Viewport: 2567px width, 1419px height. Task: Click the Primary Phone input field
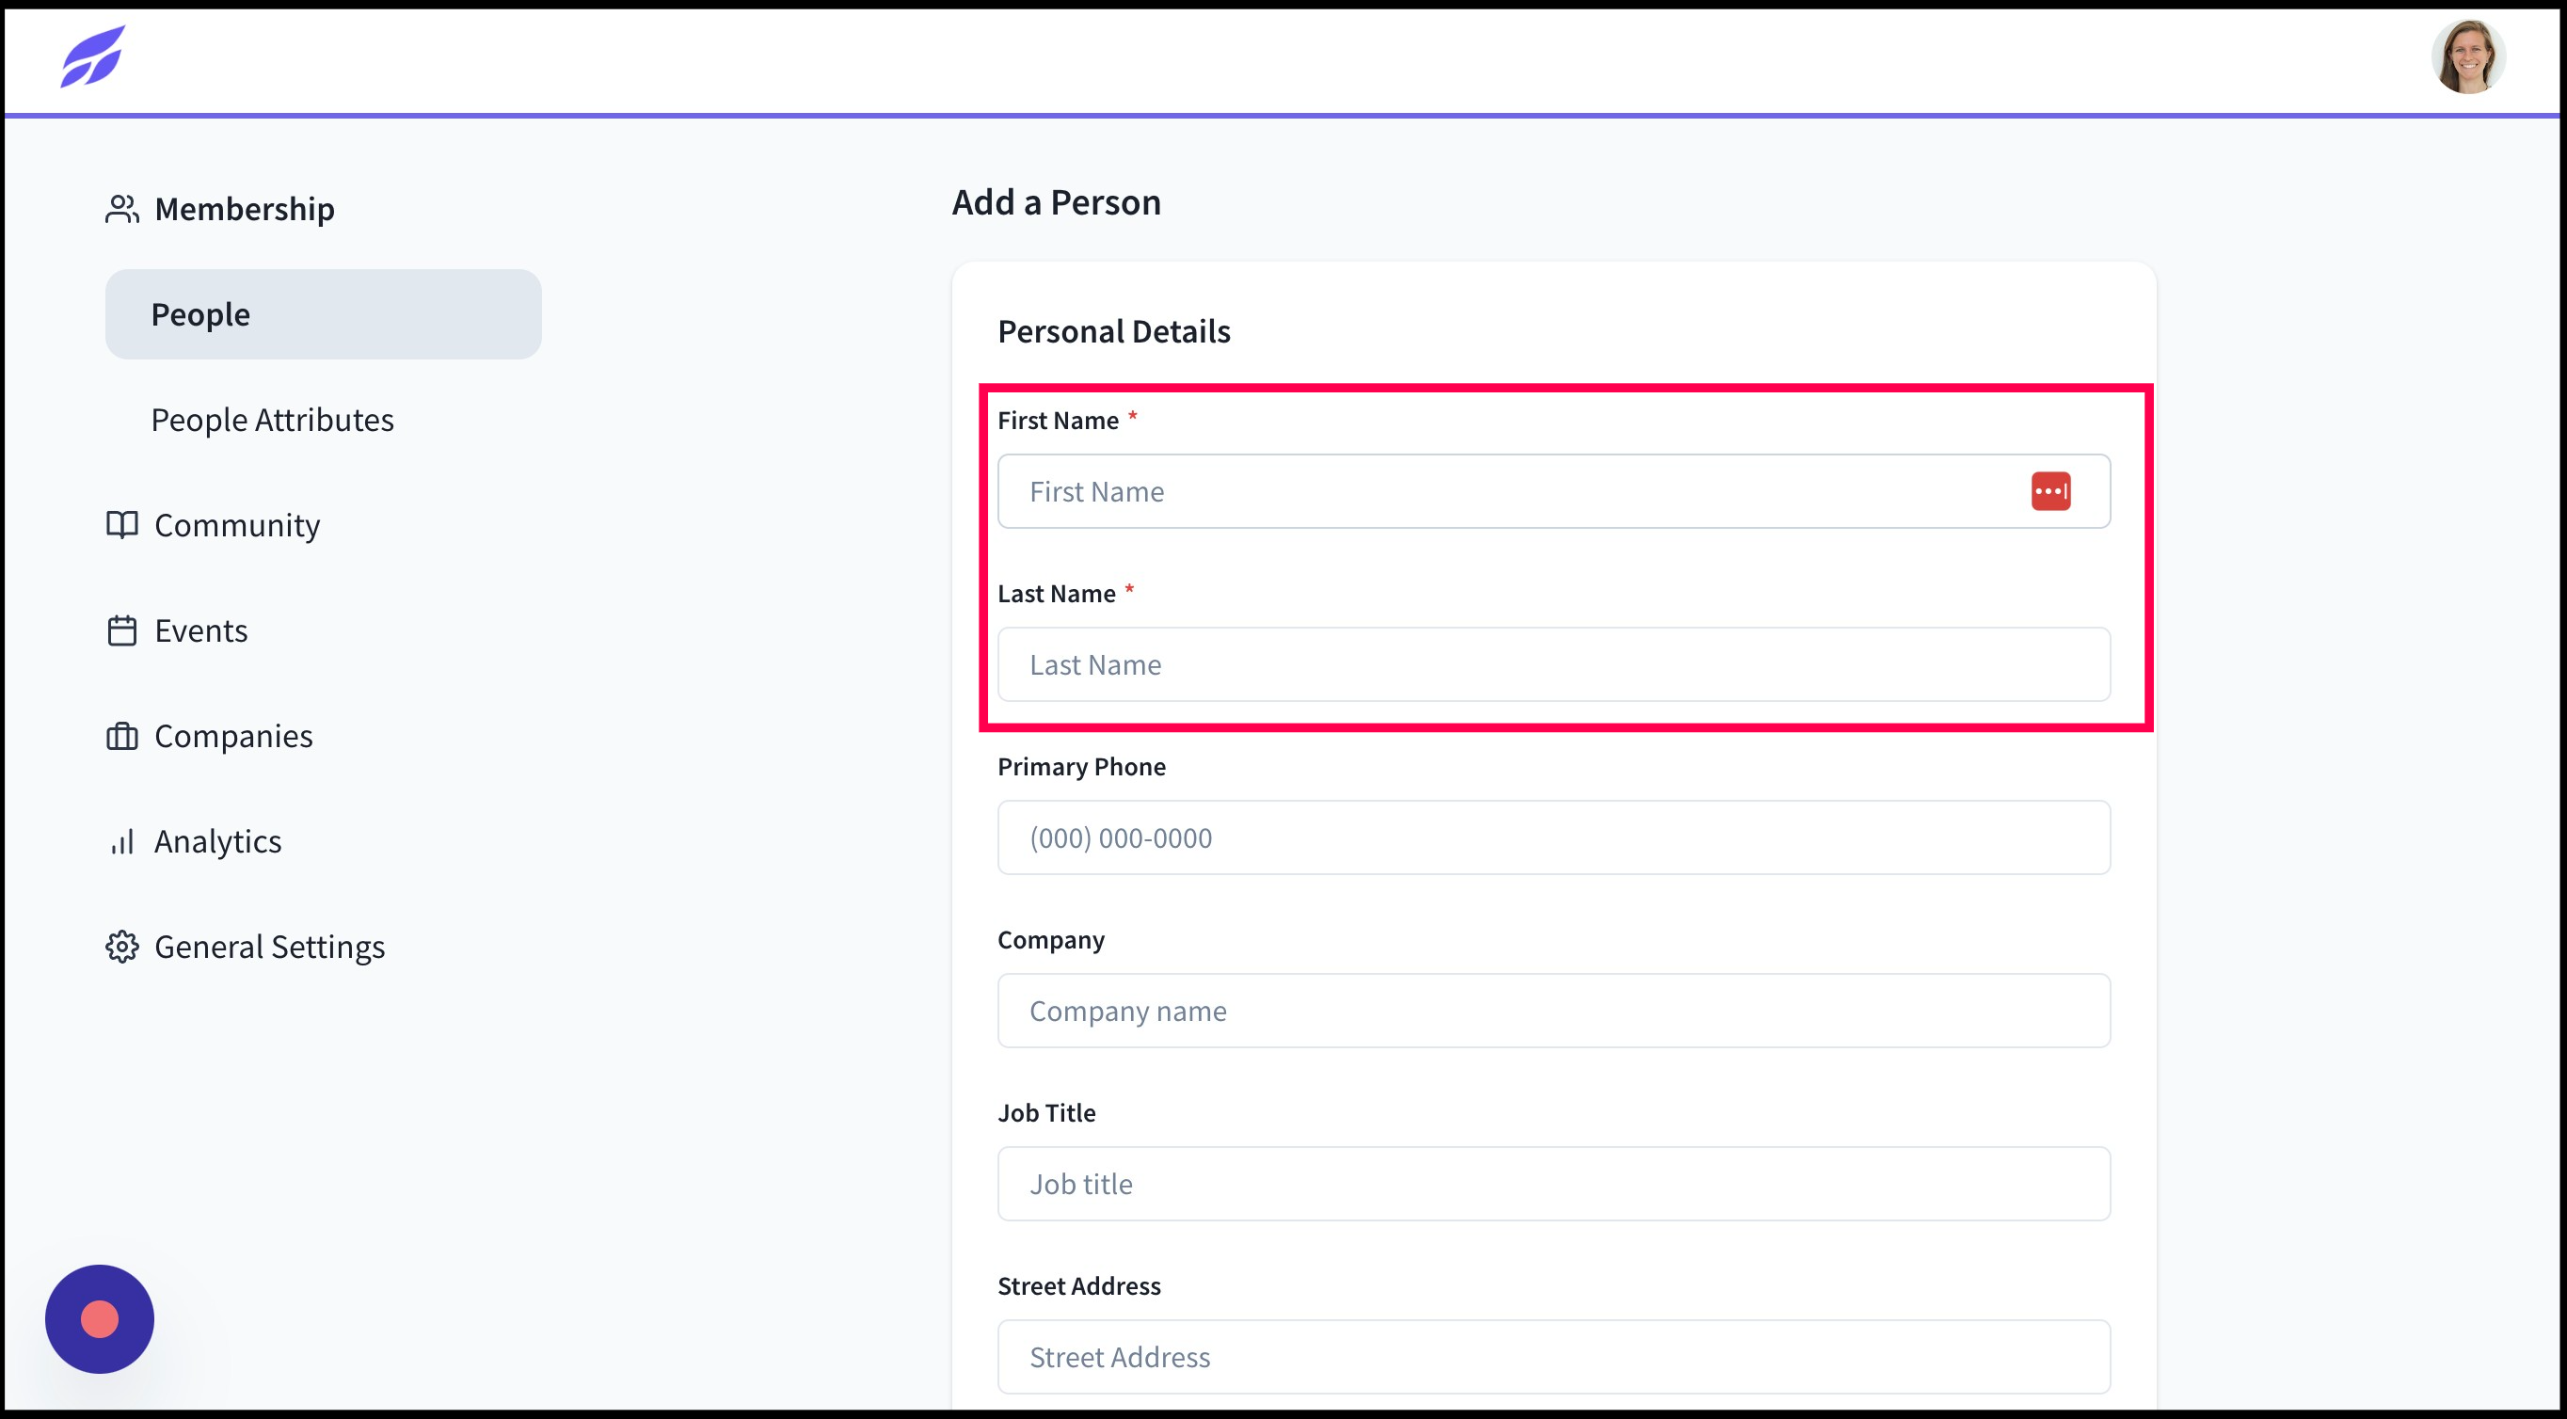(x=1554, y=838)
